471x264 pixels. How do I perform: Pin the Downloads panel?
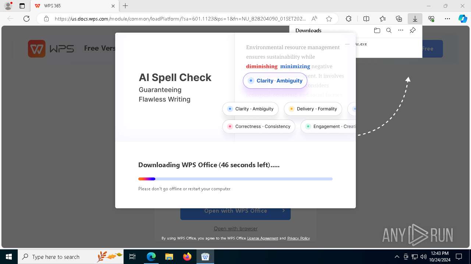point(413,30)
